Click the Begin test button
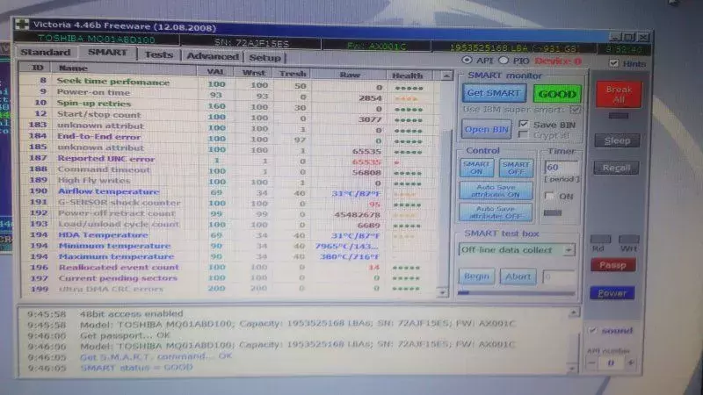703x395 pixels. (x=476, y=276)
